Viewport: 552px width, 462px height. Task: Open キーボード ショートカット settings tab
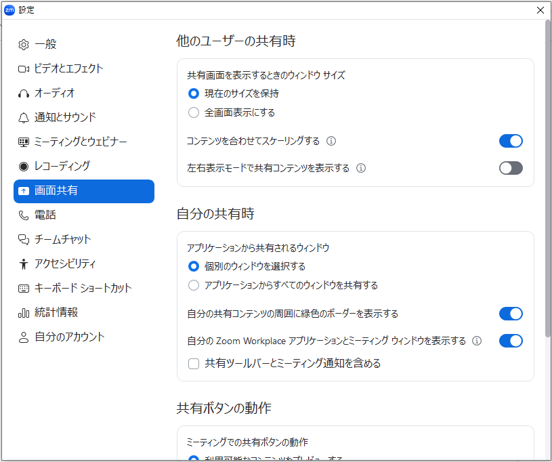pyautogui.click(x=83, y=288)
